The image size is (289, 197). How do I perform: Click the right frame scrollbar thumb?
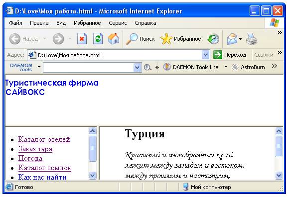click(x=279, y=146)
